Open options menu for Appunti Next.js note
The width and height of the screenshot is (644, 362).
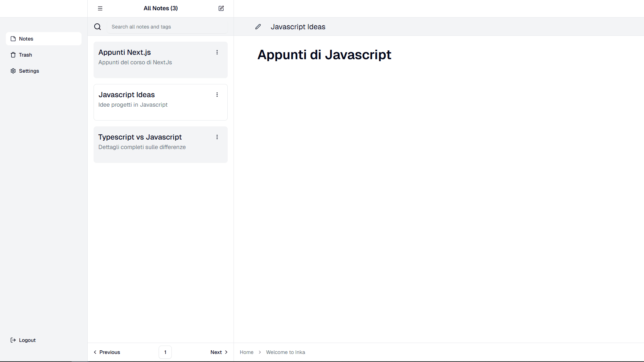point(217,52)
